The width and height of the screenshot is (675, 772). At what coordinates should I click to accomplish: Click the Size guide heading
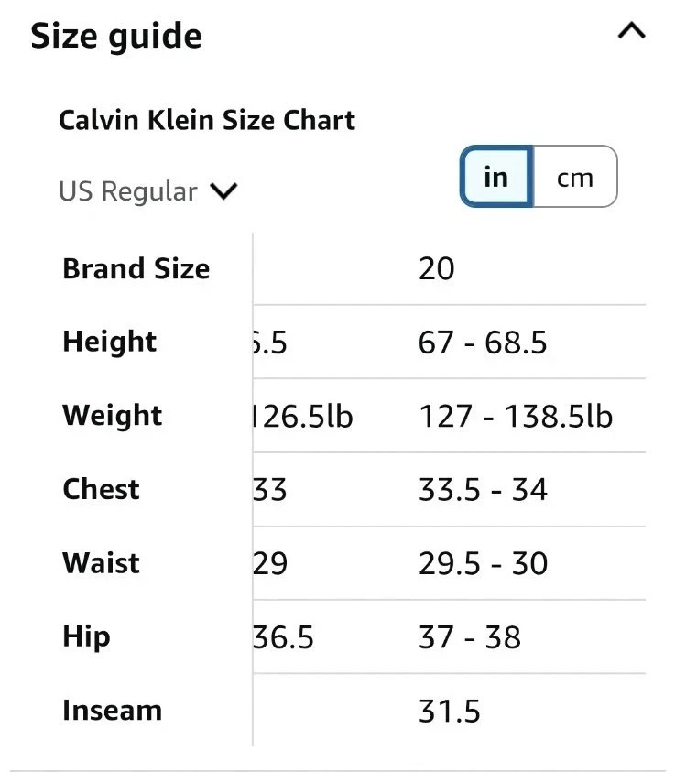click(116, 37)
